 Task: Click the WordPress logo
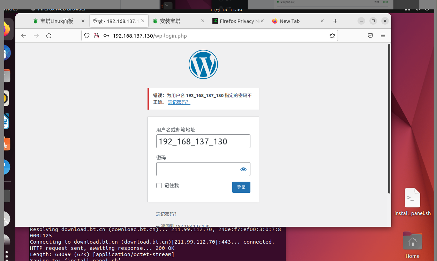pos(203,64)
